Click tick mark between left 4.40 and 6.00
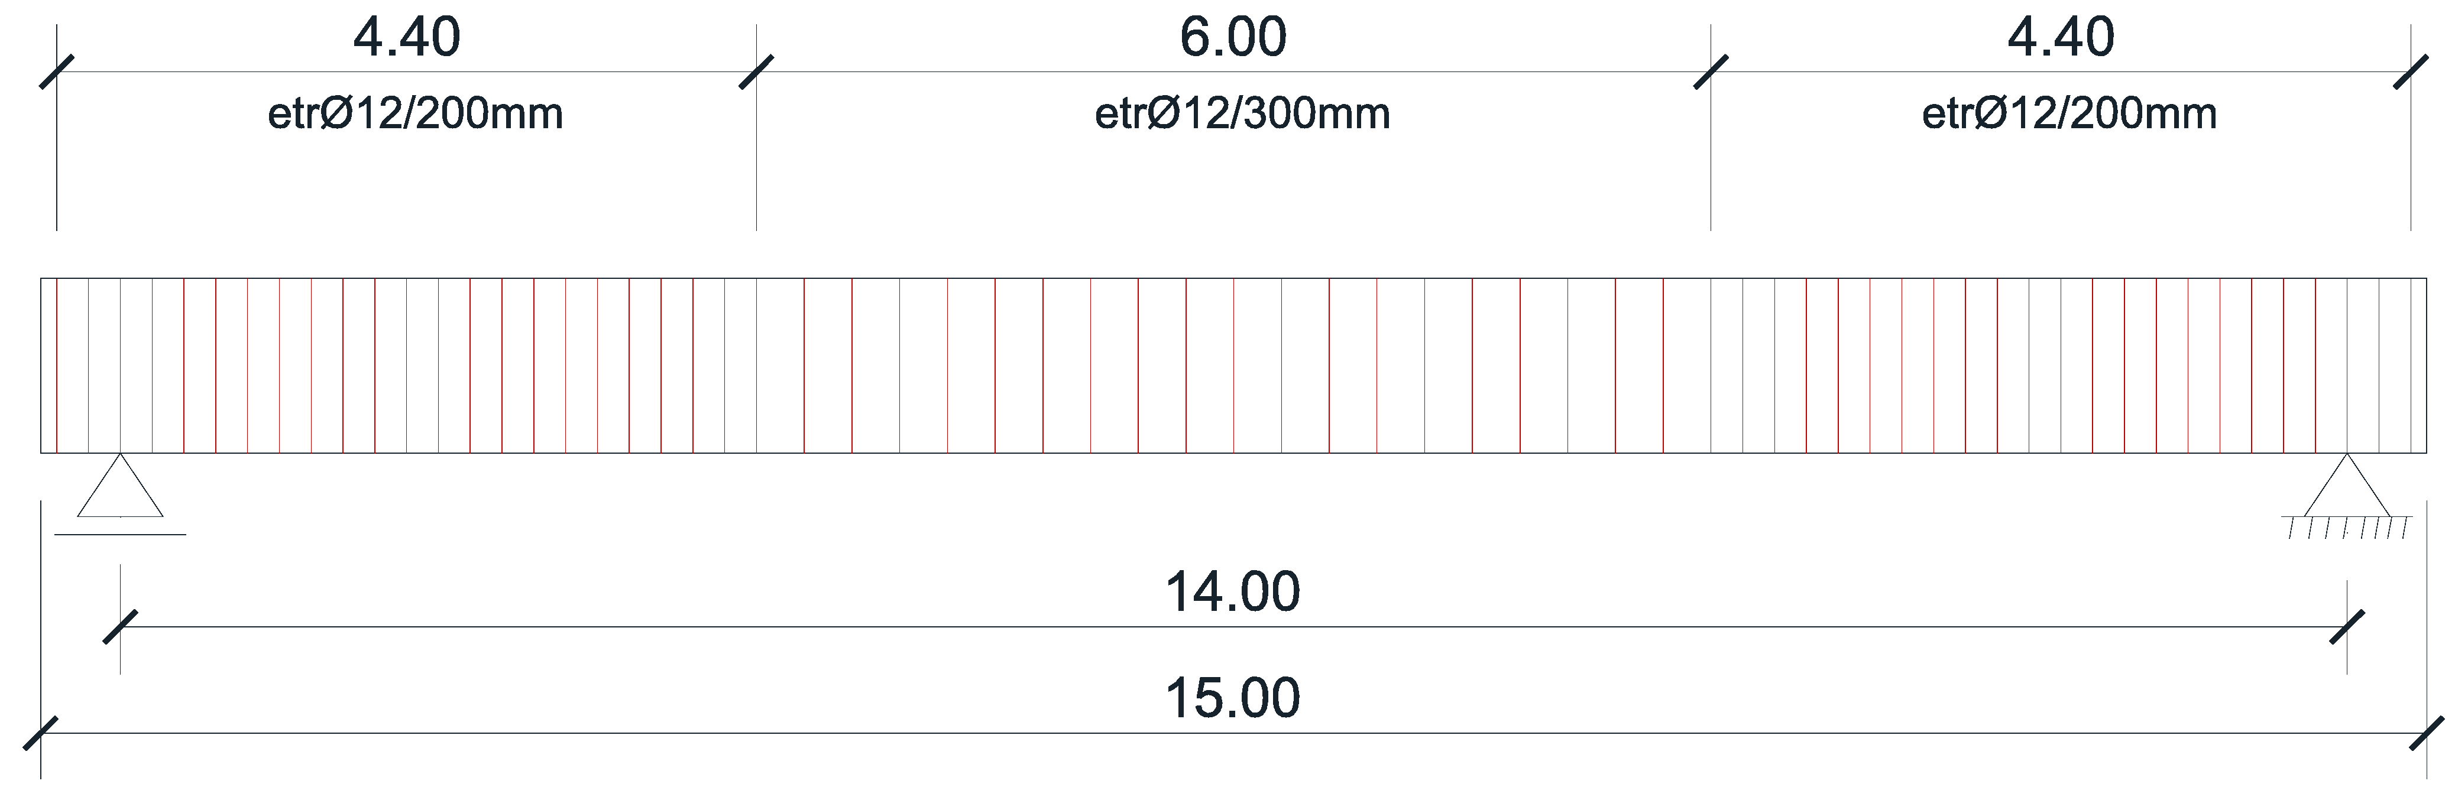 click(x=757, y=71)
